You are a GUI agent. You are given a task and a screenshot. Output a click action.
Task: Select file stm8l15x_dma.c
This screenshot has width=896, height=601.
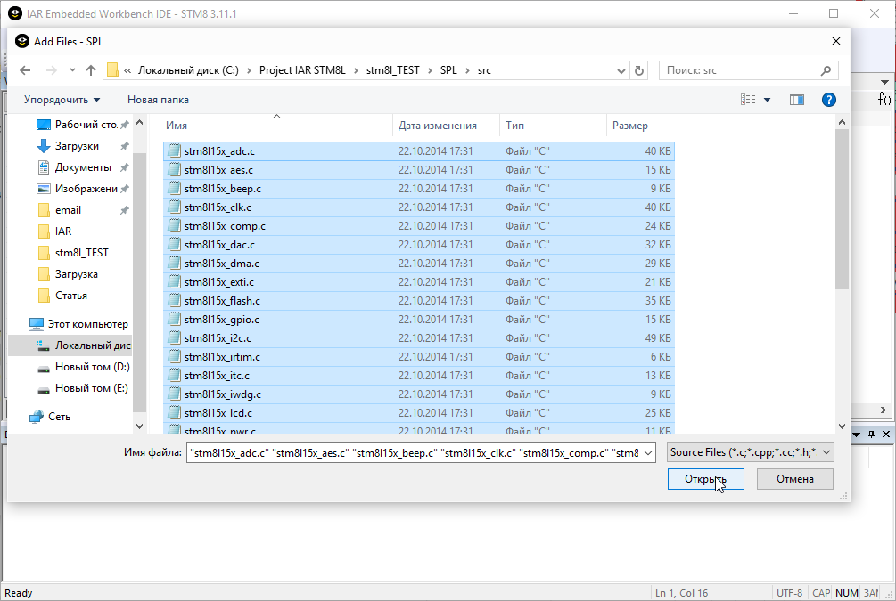click(419, 264)
